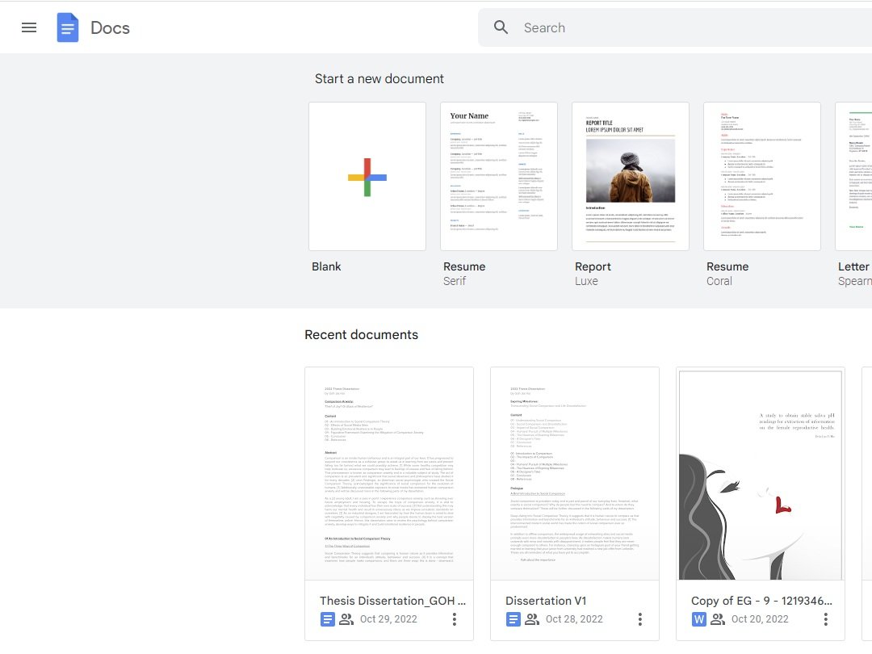Click Docs file icon on Dissertation V1
872x654 pixels.
pos(514,619)
